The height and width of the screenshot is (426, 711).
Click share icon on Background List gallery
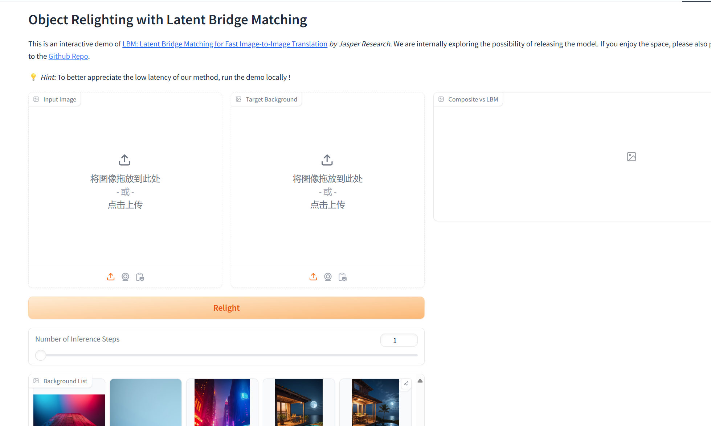click(x=406, y=384)
